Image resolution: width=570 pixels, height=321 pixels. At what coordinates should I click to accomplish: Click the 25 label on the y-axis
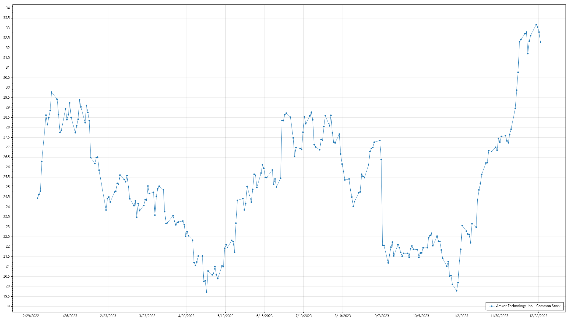click(8, 187)
